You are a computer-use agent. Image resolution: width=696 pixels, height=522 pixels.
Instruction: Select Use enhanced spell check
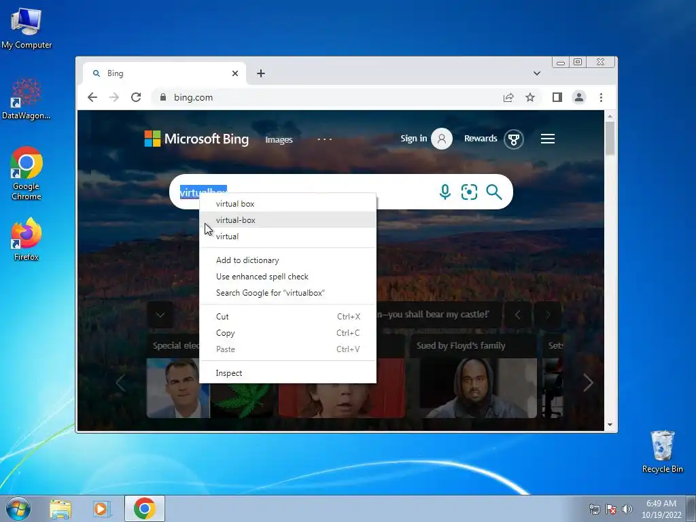pyautogui.click(x=288, y=277)
